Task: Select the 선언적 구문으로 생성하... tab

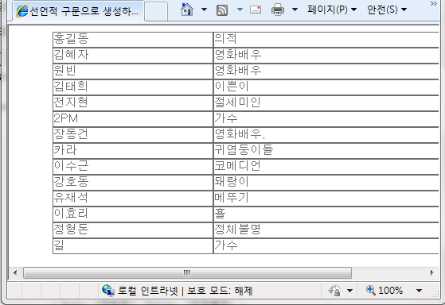Action: click(x=78, y=11)
